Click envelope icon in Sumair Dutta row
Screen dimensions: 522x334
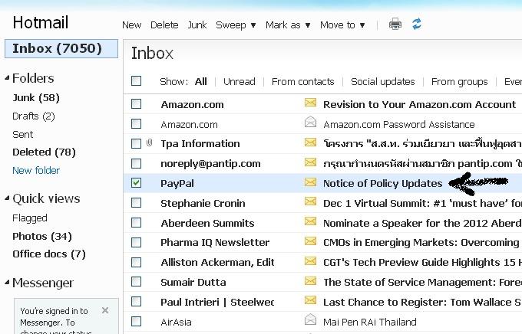coord(310,281)
